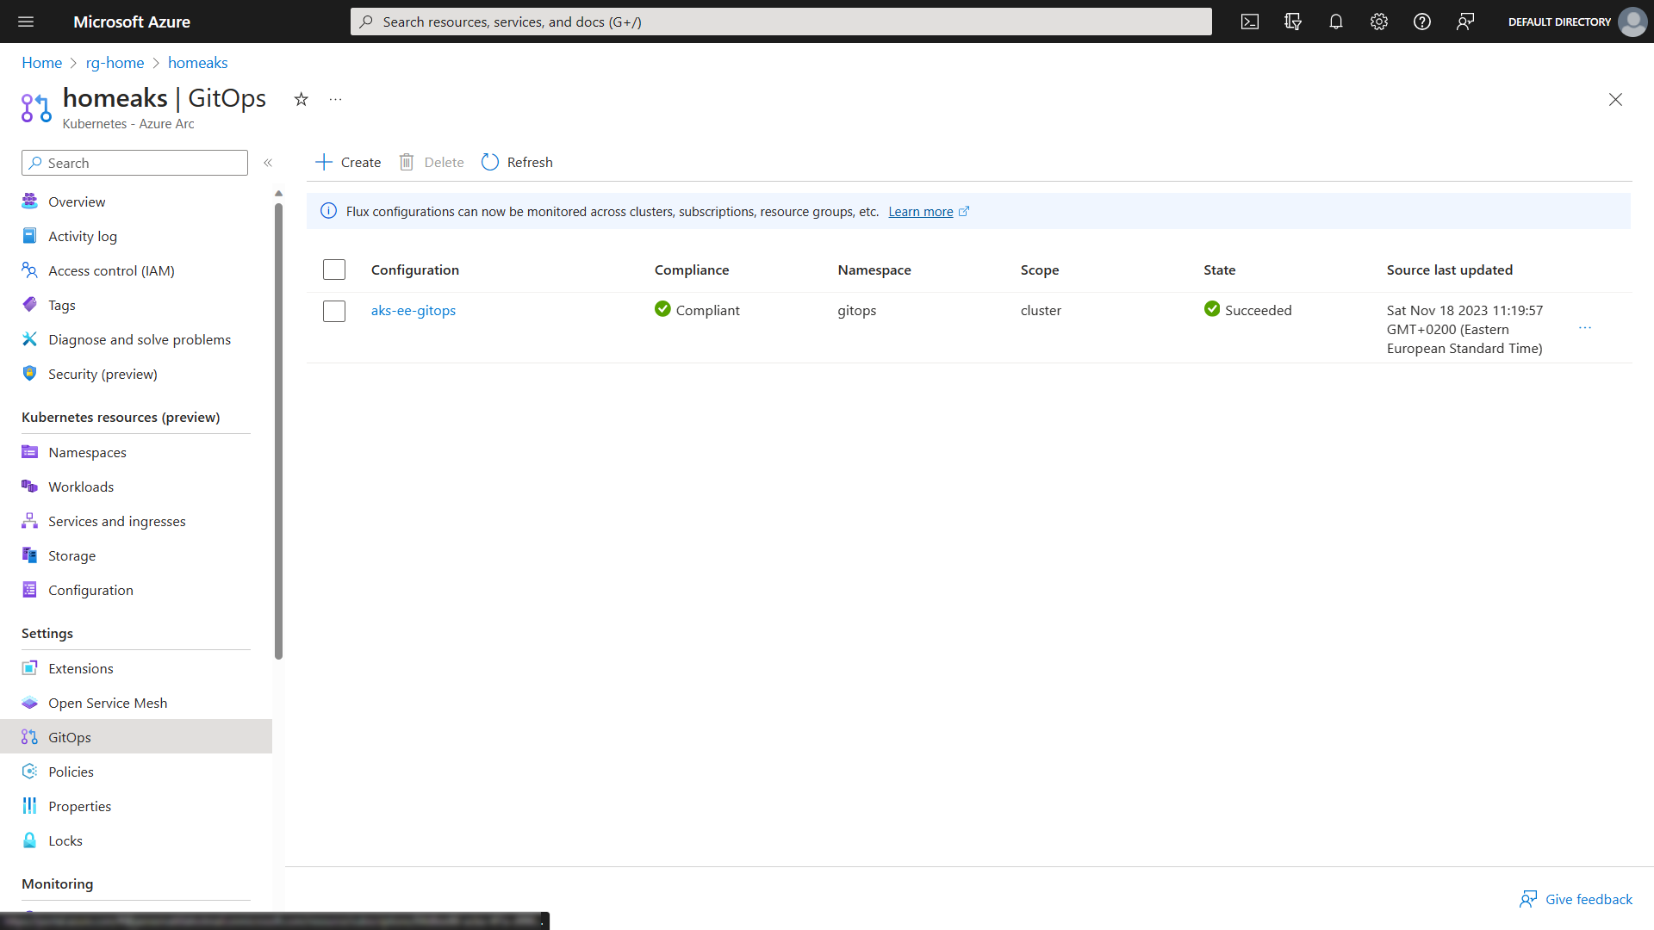This screenshot has width=1654, height=930.
Task: Go to Namespaces in sidebar
Action: 87,452
